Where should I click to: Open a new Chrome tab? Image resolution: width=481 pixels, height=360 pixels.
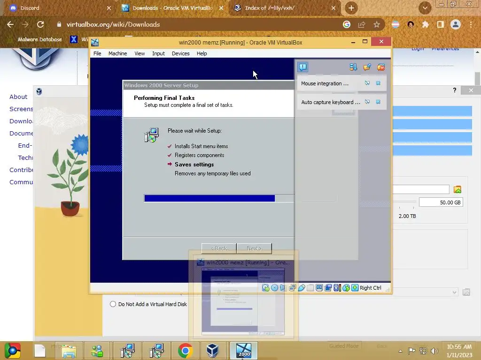click(x=351, y=8)
